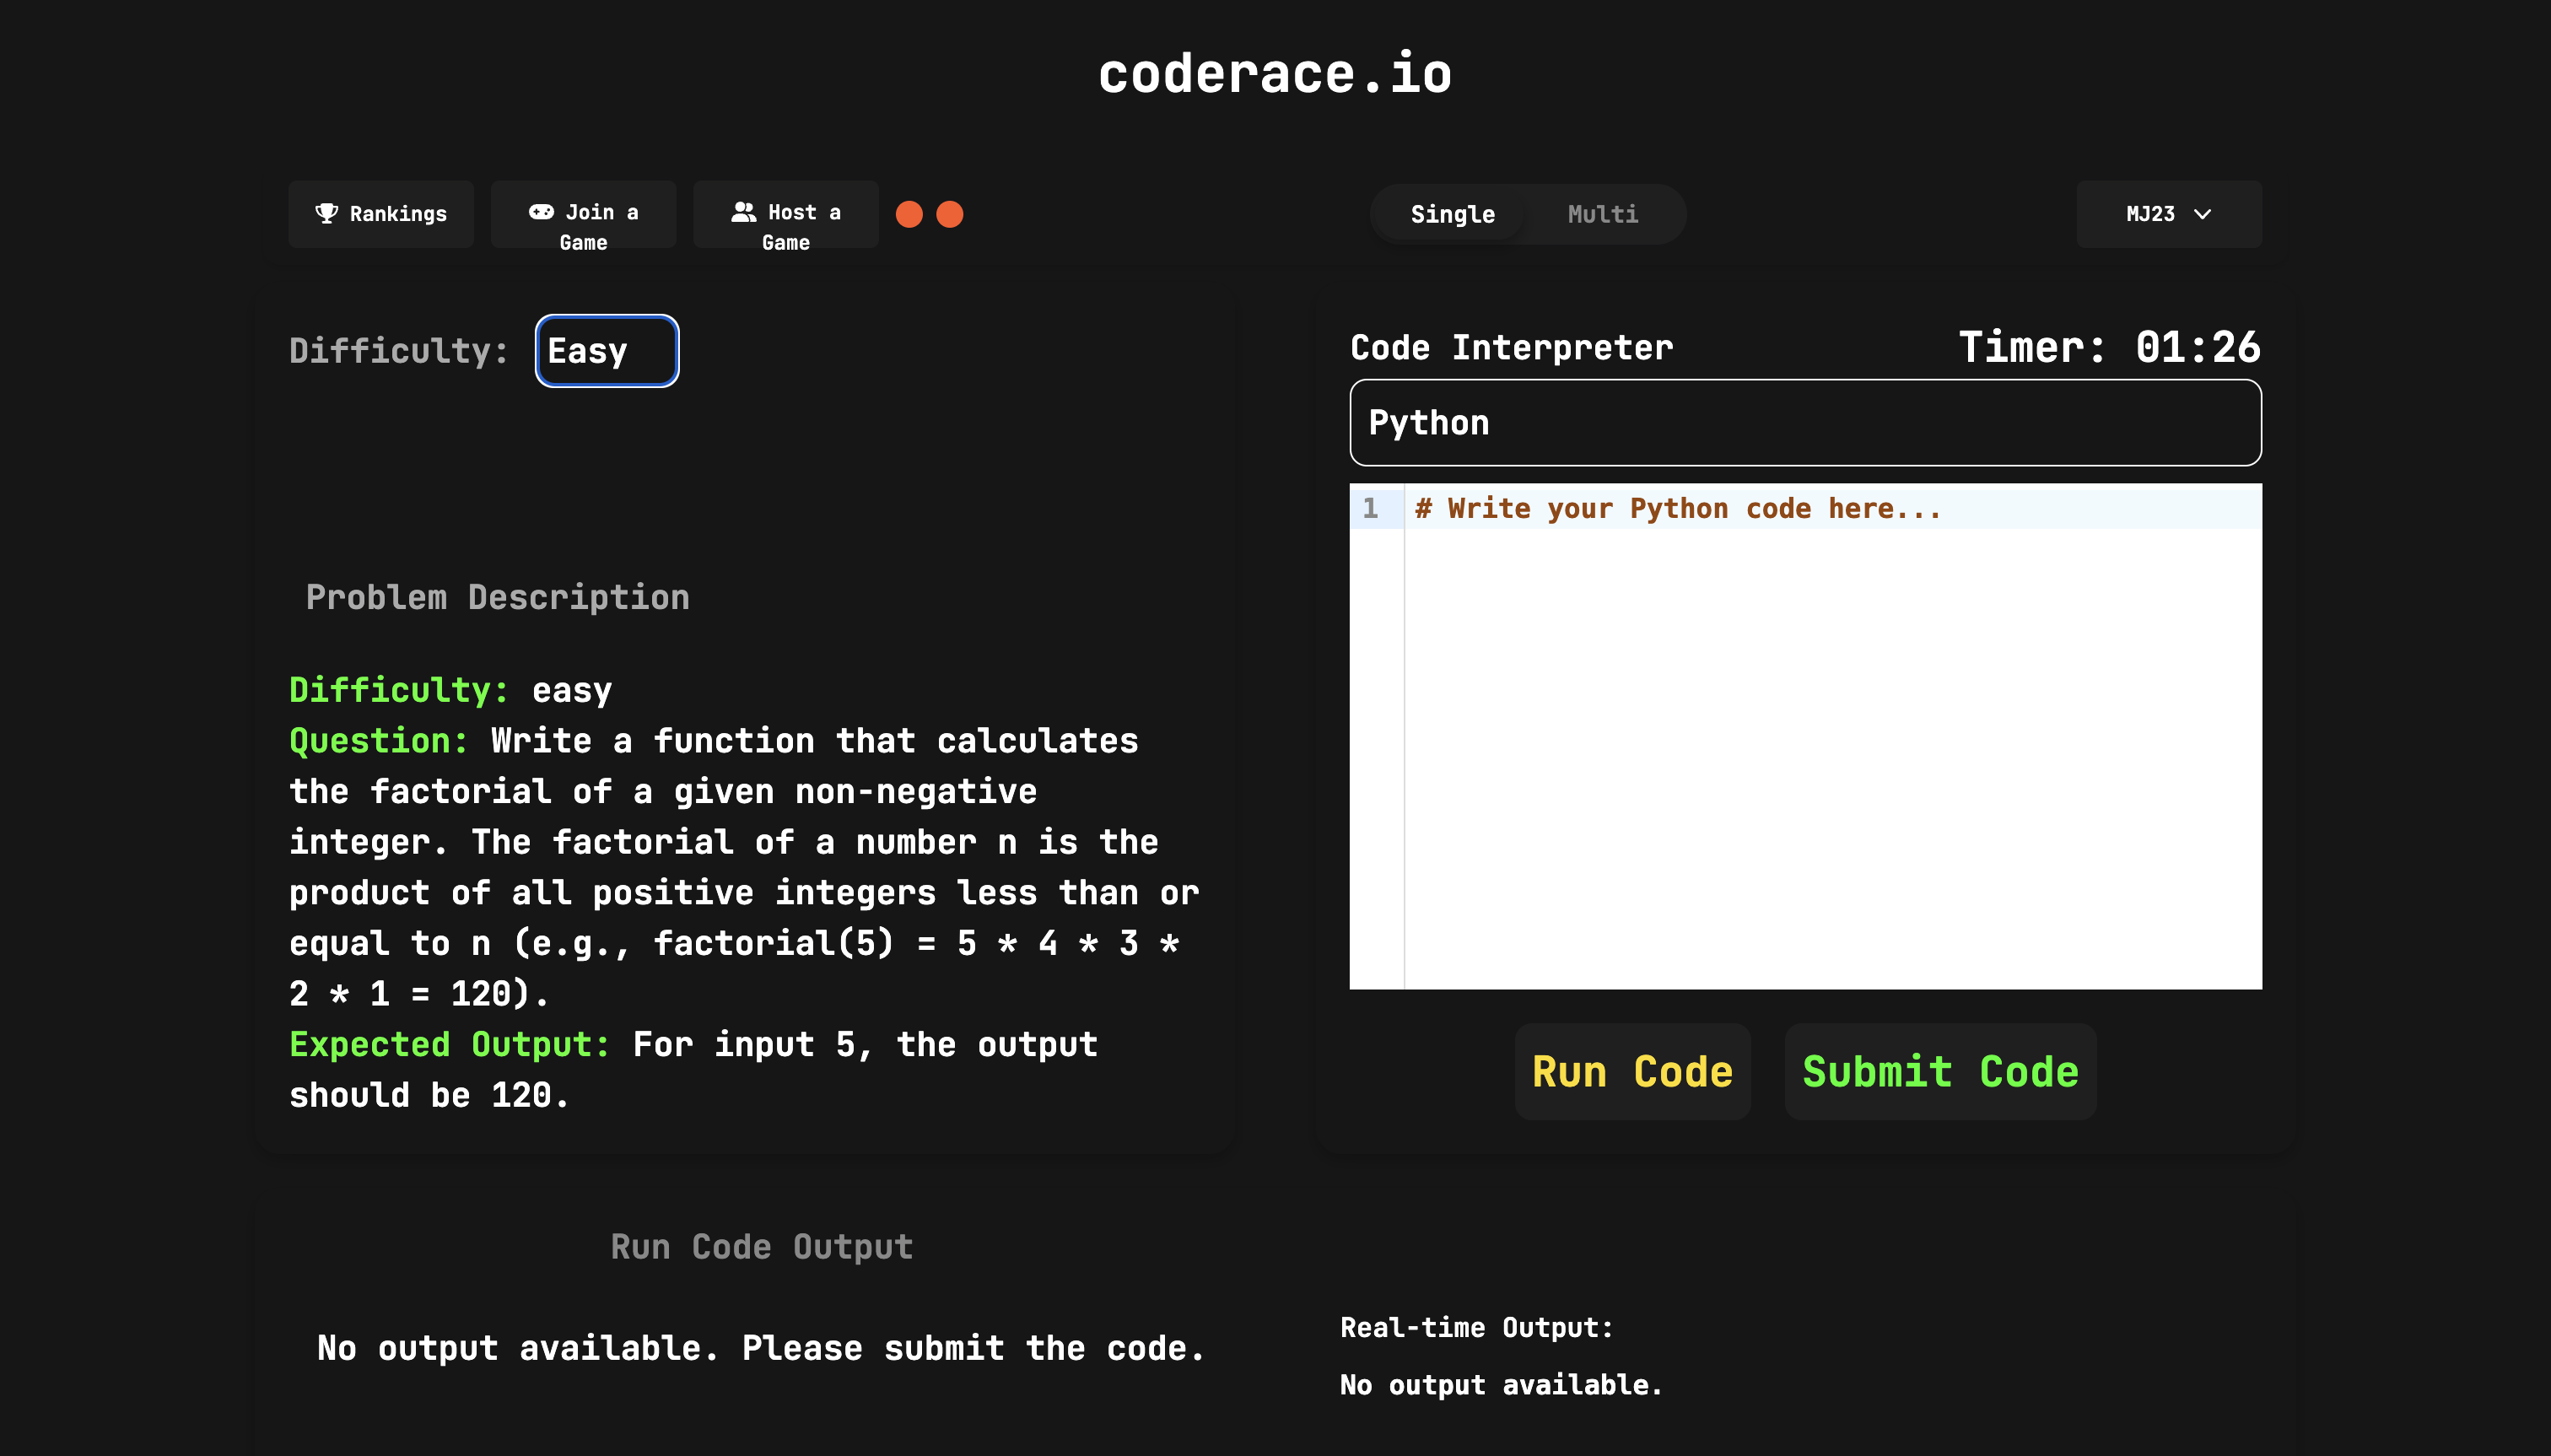Viewport: 2551px width, 1456px height.
Task: Click the second orange status dot
Action: pos(949,214)
